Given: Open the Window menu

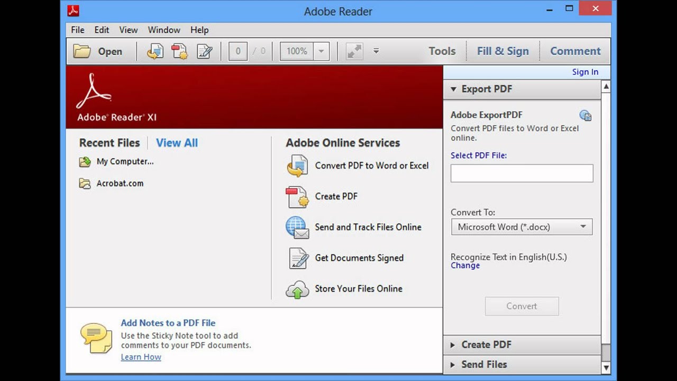Looking at the screenshot, I should click(x=164, y=30).
